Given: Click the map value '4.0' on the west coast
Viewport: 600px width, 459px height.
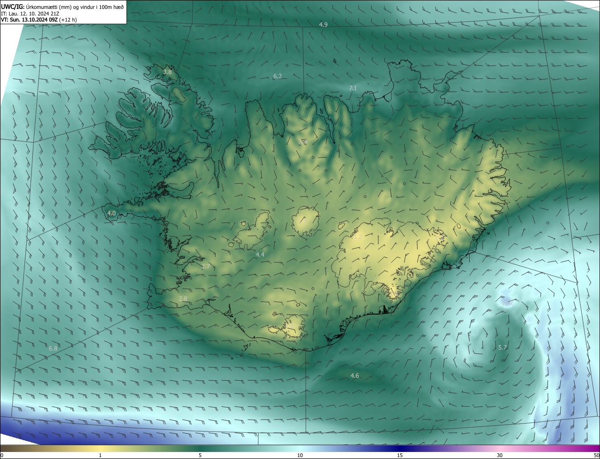Looking at the screenshot, I should pos(112,213).
